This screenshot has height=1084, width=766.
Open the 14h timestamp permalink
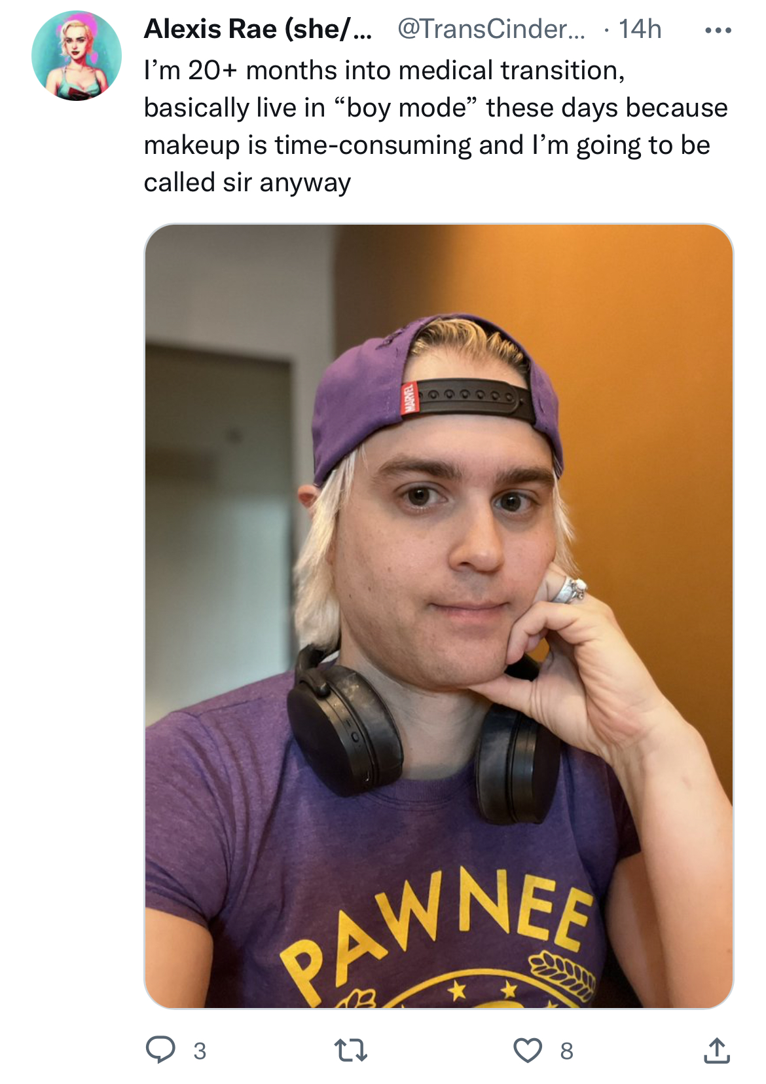pos(640,29)
